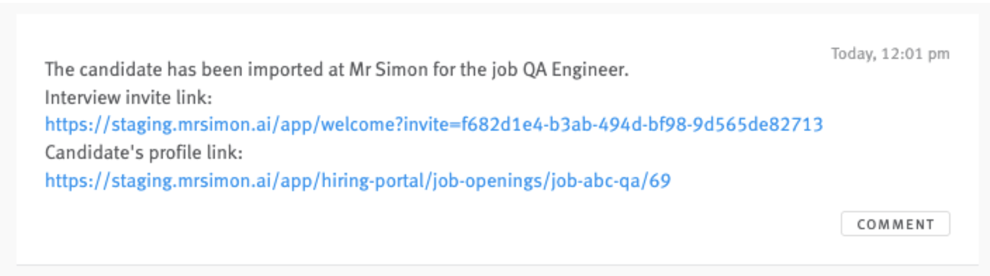Open the interview invite welcome link
Viewport: 990px width, 276px height.
click(x=434, y=125)
